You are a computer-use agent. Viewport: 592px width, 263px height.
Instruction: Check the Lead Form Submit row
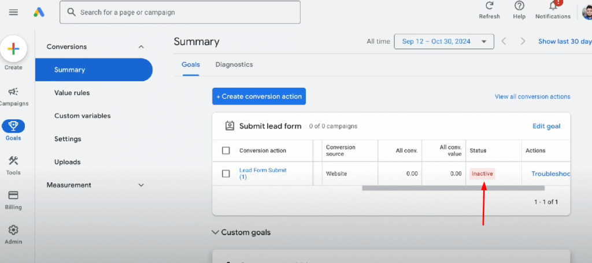click(x=226, y=174)
